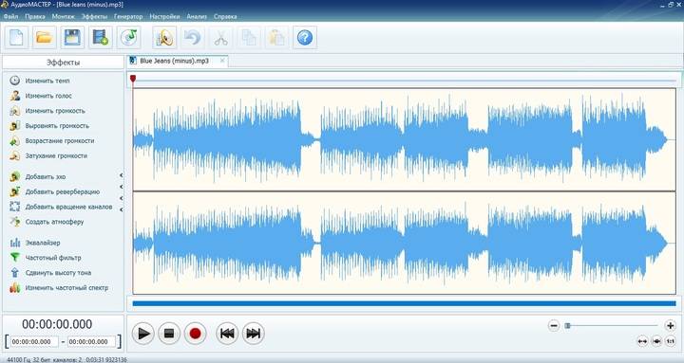Open the Настройки menu
This screenshot has height=363, width=684.
(164, 16)
